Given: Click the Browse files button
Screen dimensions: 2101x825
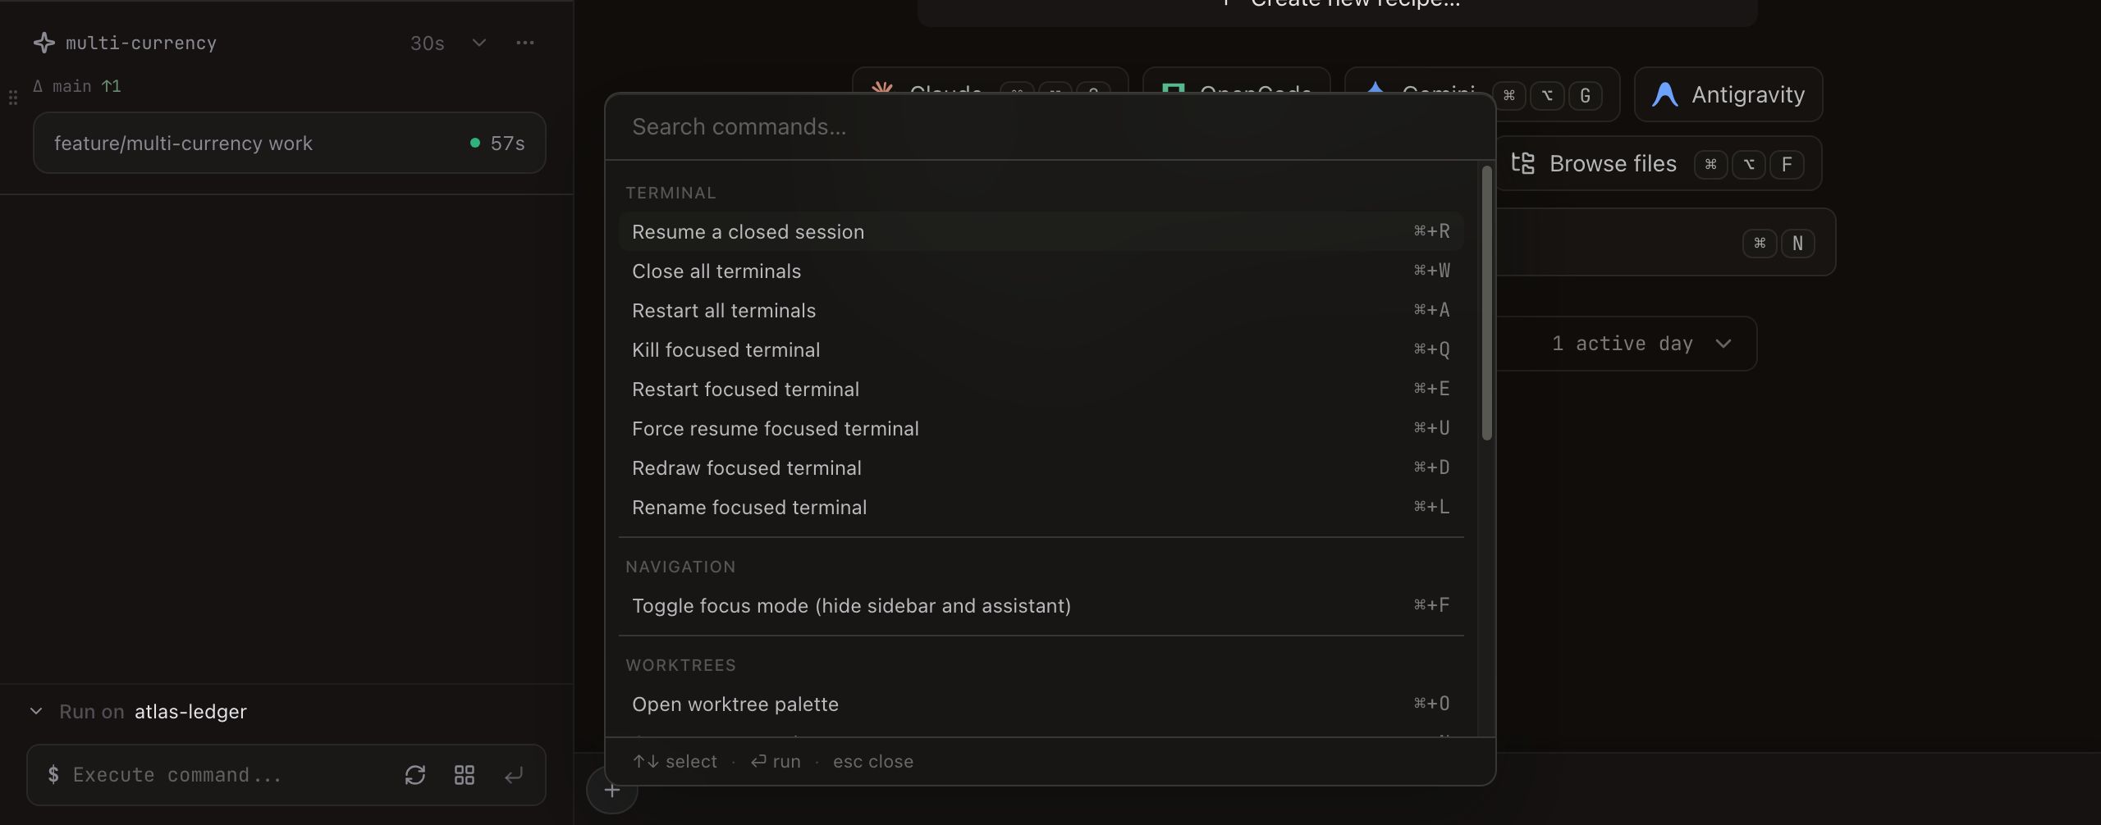Looking at the screenshot, I should coord(1658,163).
